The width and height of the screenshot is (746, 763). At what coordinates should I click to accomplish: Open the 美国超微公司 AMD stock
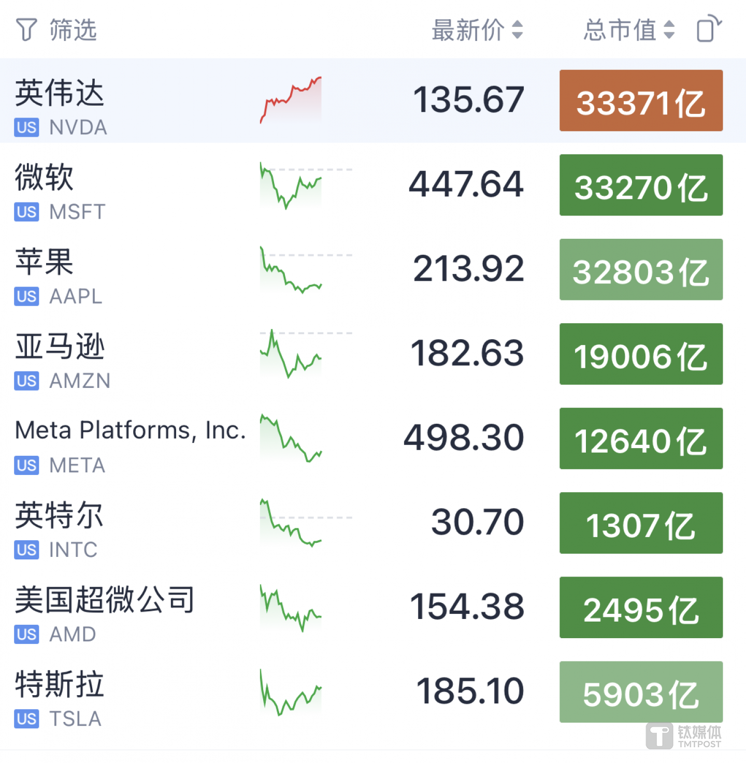click(104, 600)
